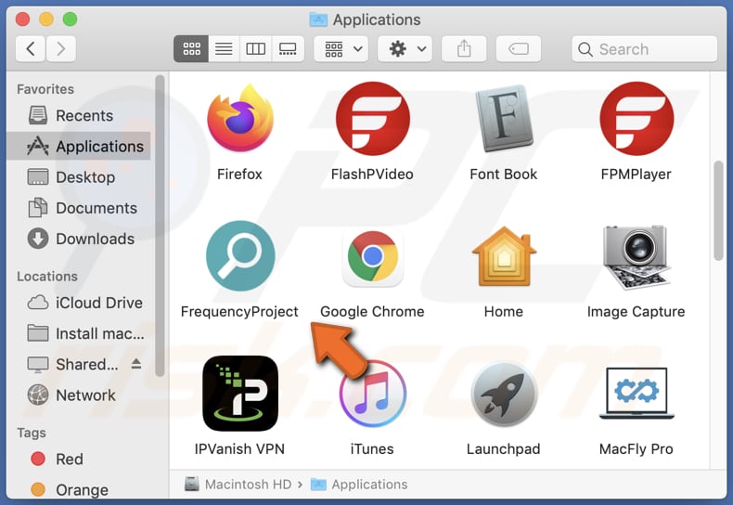The width and height of the screenshot is (733, 505).
Task: Open the Firefox application icon
Action: pyautogui.click(x=240, y=118)
